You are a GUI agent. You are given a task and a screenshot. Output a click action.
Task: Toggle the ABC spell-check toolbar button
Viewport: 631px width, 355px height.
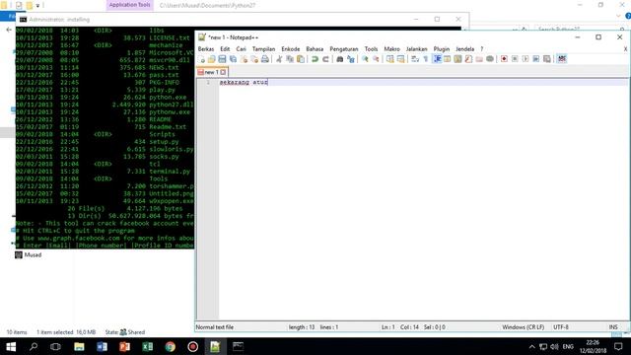click(x=562, y=59)
